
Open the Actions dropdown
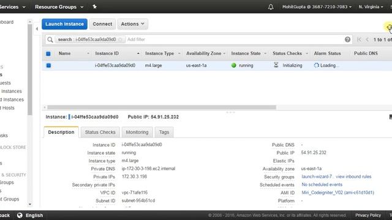click(x=133, y=24)
